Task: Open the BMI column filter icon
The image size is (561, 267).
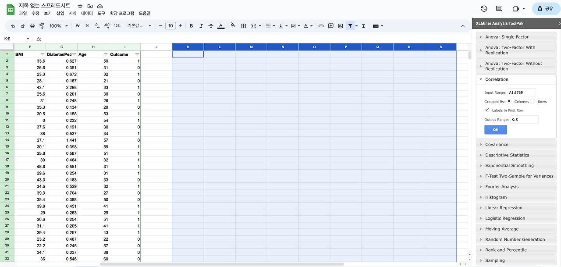Action: click(x=43, y=54)
